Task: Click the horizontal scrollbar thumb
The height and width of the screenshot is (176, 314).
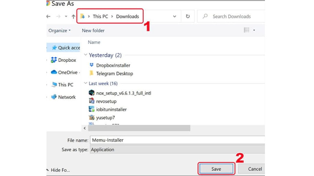Action: click(x=139, y=128)
